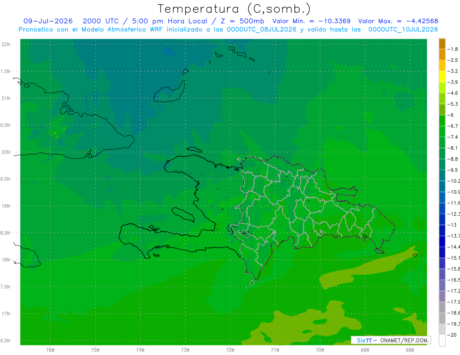Click the 69W longitude axis label
The image size is (460, 355).
tap(365, 350)
